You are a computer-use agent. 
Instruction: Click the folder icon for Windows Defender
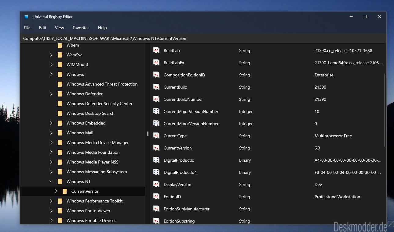60,94
